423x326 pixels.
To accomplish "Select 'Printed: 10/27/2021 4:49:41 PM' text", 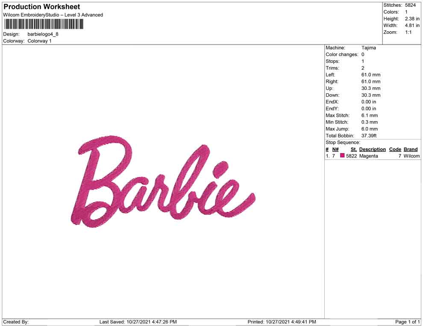I will click(x=282, y=322).
